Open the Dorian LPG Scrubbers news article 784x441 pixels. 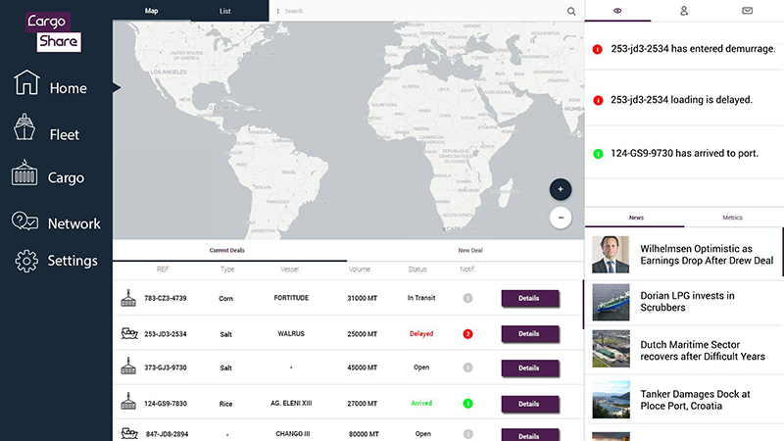684,303
